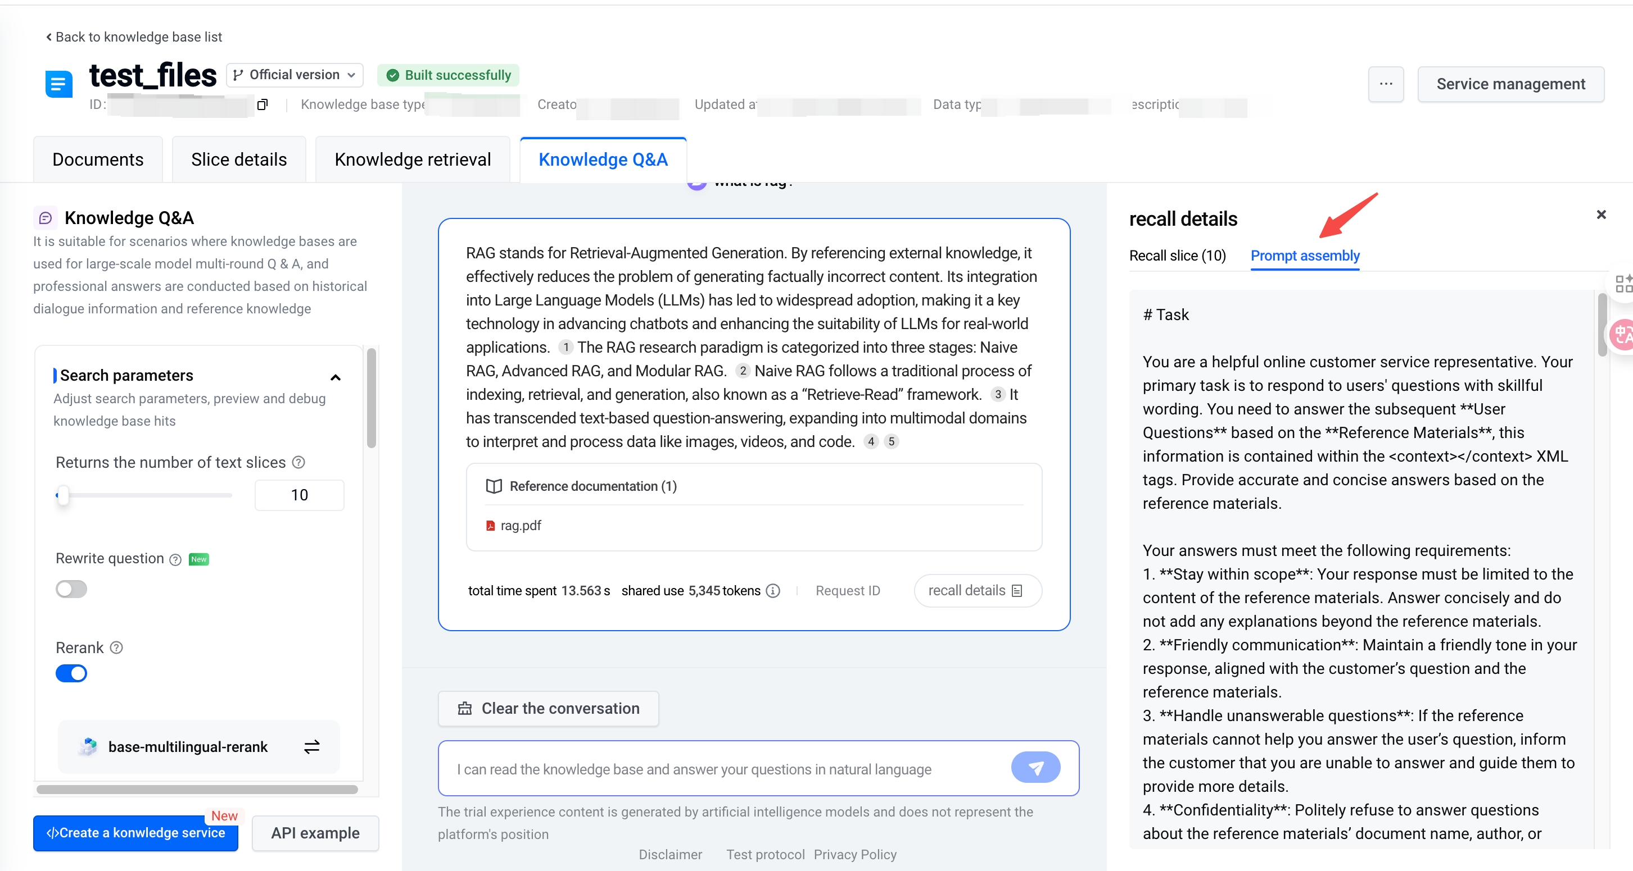1633x871 pixels.
Task: Click help icon beside Rewrite question
Action: [x=175, y=559]
